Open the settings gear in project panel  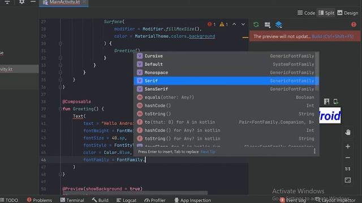point(21,2)
